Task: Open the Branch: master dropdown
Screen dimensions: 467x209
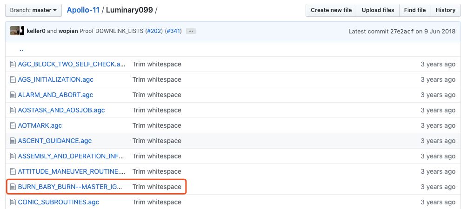Action: click(33, 10)
